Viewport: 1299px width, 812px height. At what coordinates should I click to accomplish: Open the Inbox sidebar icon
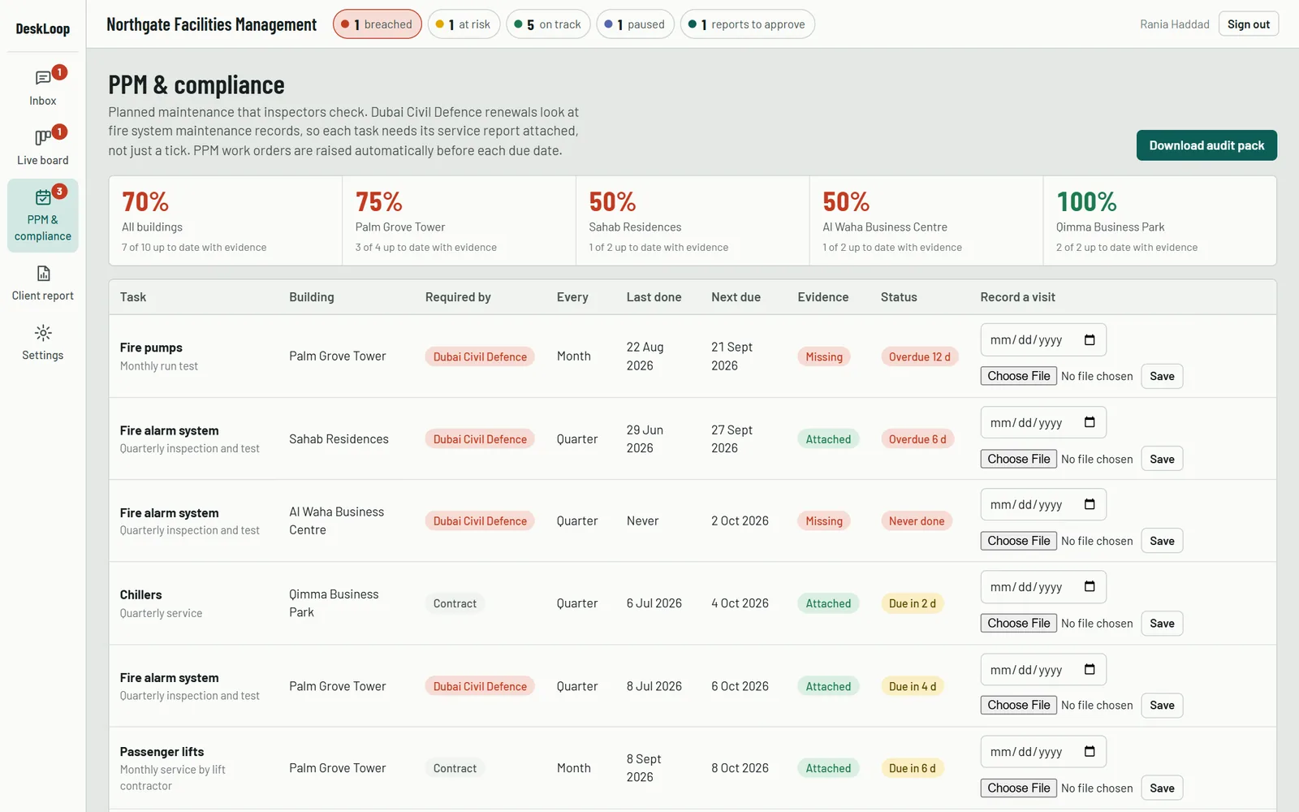43,78
